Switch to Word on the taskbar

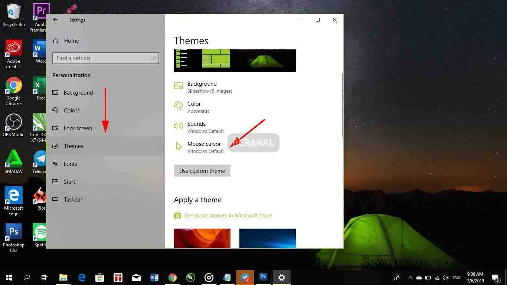click(x=154, y=277)
